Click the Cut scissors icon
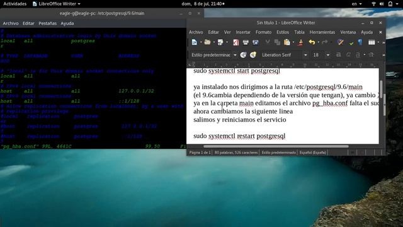403x227 pixels. tap(268, 42)
